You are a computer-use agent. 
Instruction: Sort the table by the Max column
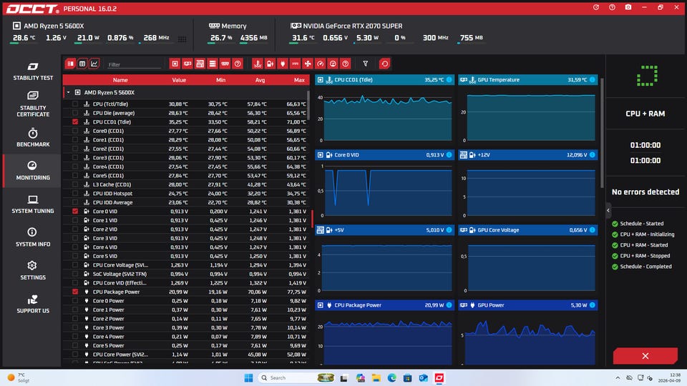click(298, 80)
